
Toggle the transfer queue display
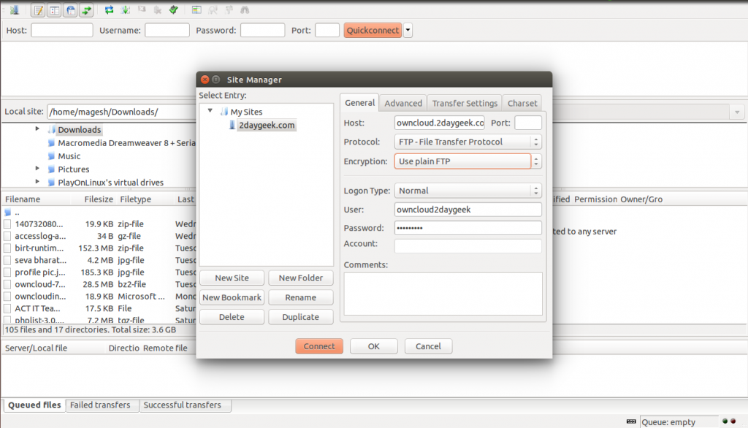click(x=86, y=10)
